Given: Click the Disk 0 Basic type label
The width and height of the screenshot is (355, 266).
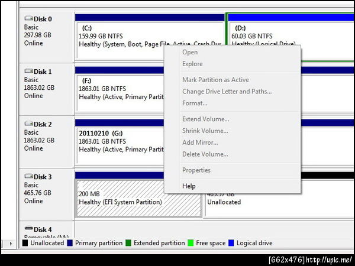Looking at the screenshot, I should [x=31, y=27].
